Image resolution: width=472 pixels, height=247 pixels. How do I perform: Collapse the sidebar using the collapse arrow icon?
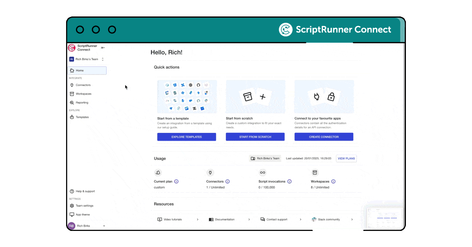click(x=103, y=48)
